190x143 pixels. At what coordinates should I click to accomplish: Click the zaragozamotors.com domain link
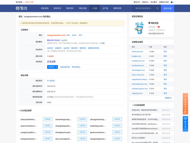(56, 35)
